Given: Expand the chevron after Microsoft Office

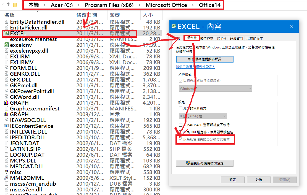Looking at the screenshot, I should (193, 5).
